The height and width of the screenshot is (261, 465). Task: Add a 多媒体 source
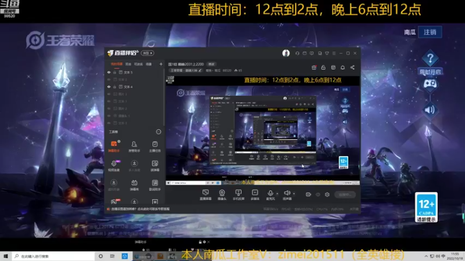coord(255,195)
